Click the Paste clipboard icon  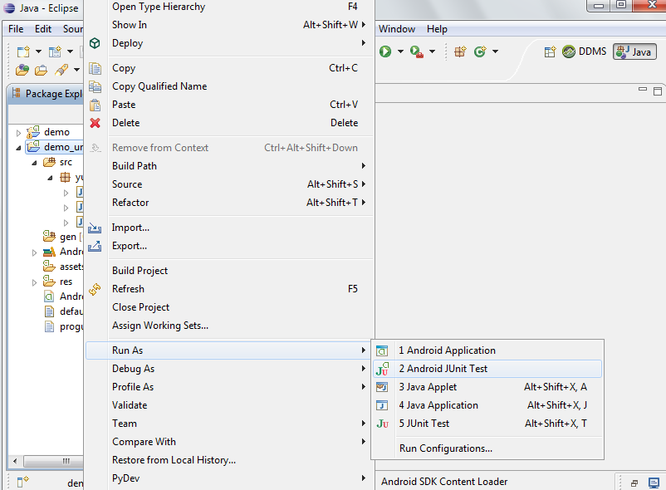coord(95,105)
